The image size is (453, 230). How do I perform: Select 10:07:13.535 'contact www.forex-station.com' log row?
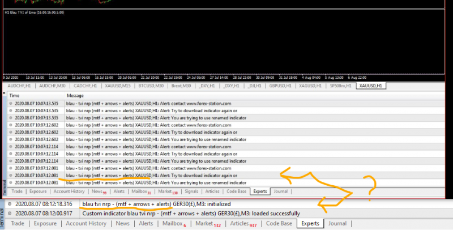[x=226, y=104]
